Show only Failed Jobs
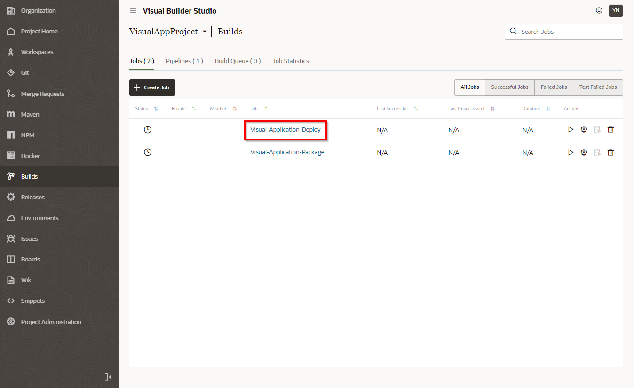Screen dimensions: 634x388 tap(554, 87)
